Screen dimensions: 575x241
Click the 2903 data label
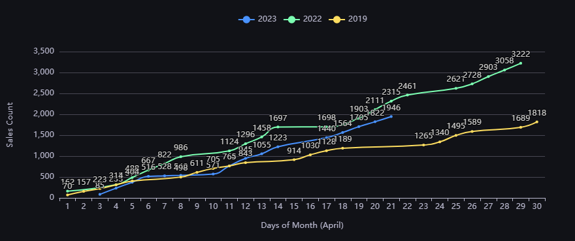pos(488,67)
